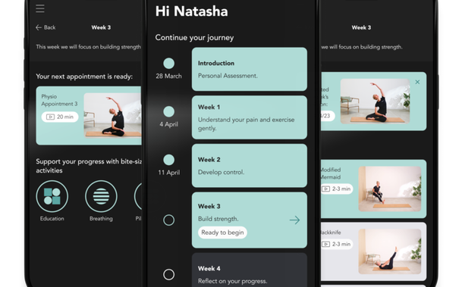Select the Week 3 empty progress circle

169,220
